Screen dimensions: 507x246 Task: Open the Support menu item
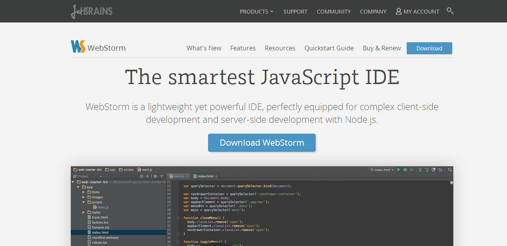point(295,12)
